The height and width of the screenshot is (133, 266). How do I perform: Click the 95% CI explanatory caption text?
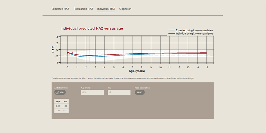tap(123, 78)
